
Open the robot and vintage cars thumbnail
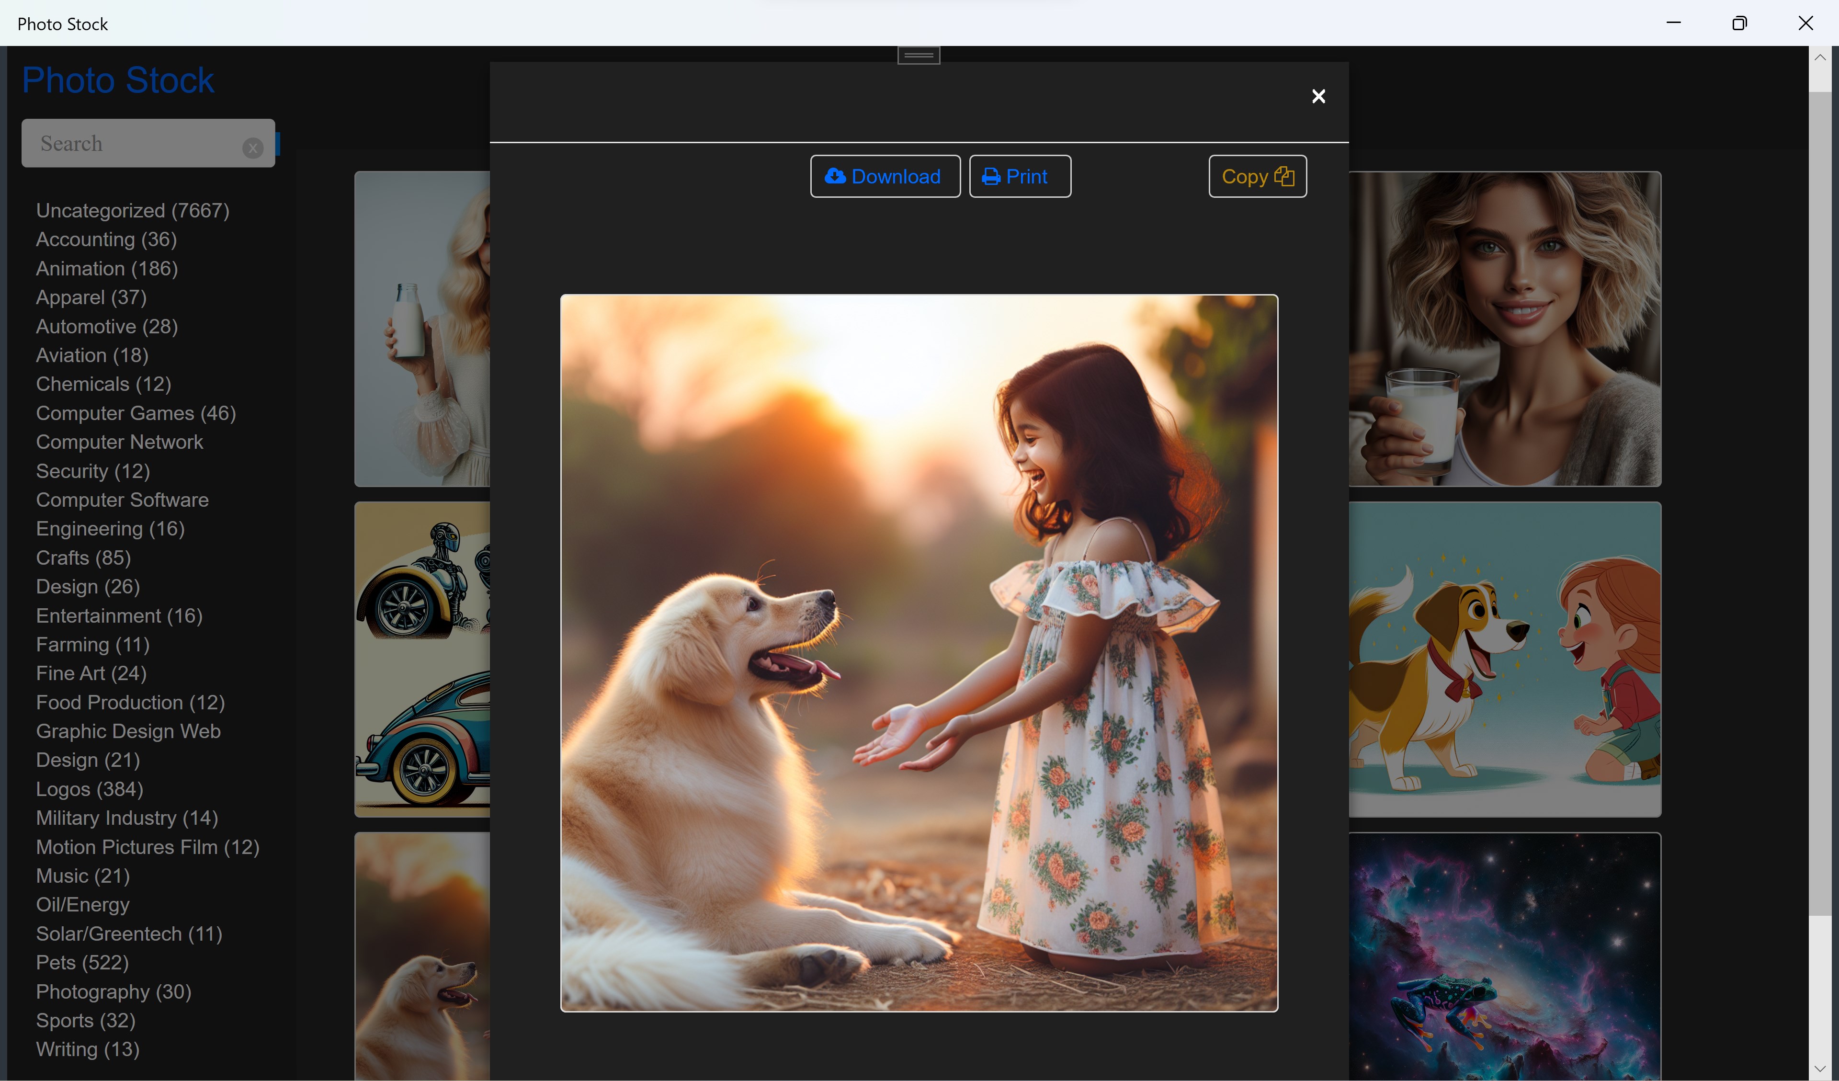(422, 659)
